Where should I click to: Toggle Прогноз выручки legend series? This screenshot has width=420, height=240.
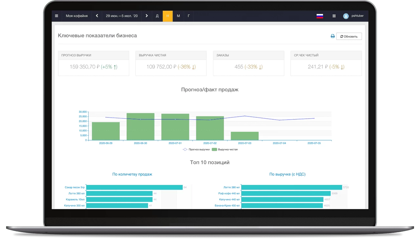(196, 150)
